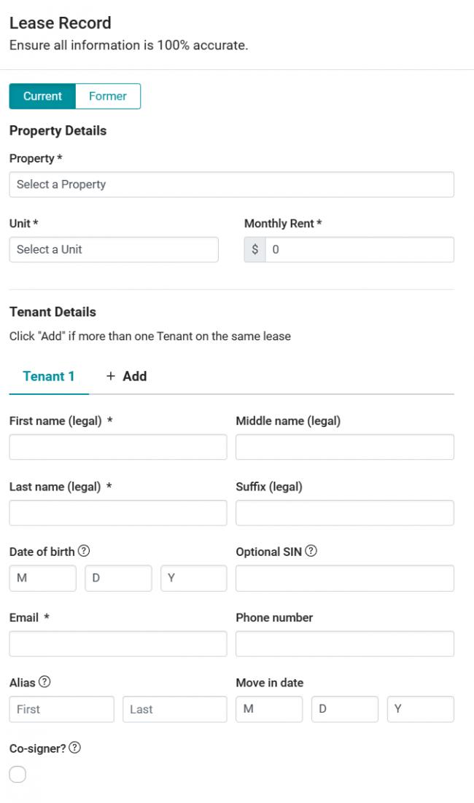Add another tenant tab
The width and height of the screenshot is (474, 803).
(126, 376)
